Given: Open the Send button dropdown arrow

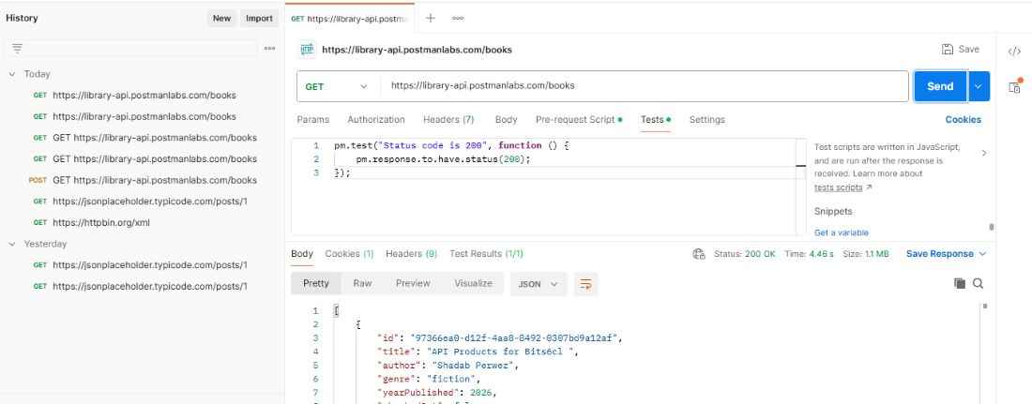Looking at the screenshot, I should point(979,86).
